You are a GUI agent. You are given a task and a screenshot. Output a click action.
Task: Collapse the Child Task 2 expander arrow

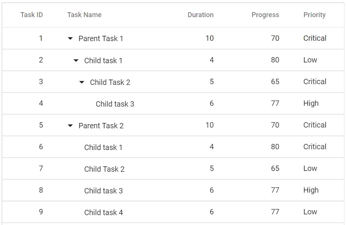[81, 82]
